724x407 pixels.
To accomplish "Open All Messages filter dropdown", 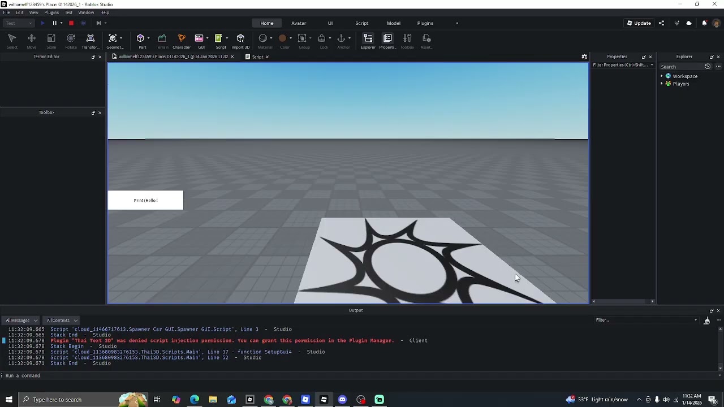I will point(21,321).
